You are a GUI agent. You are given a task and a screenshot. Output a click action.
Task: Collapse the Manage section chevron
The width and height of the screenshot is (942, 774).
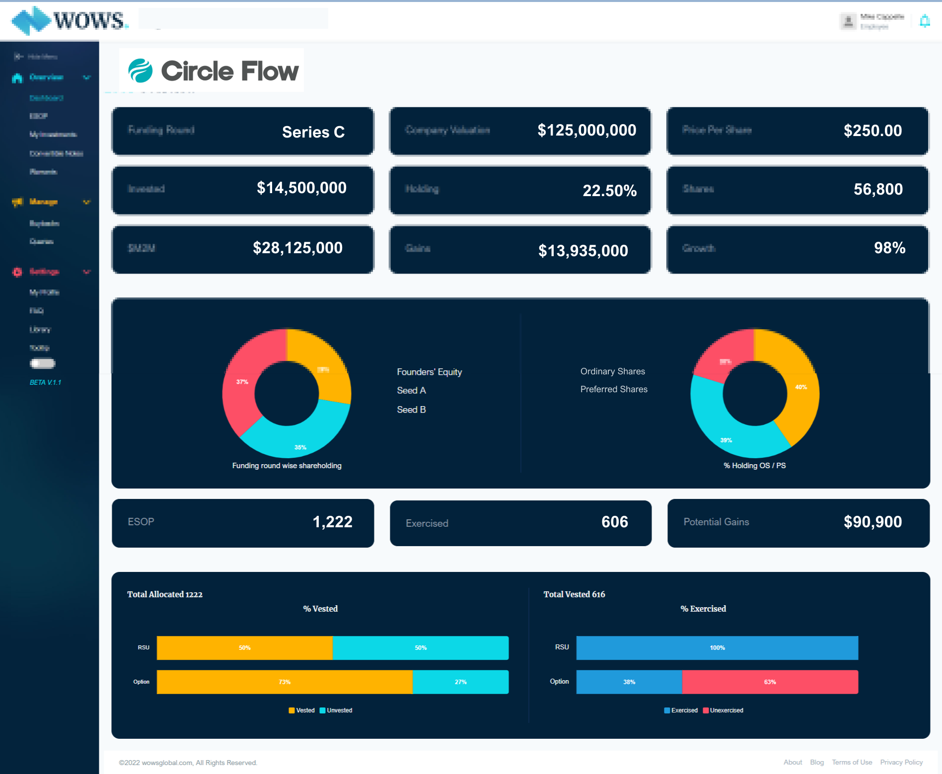(x=87, y=202)
